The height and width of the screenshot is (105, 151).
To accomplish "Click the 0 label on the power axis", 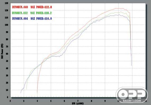I will pyautogui.click(x=7, y=97).
